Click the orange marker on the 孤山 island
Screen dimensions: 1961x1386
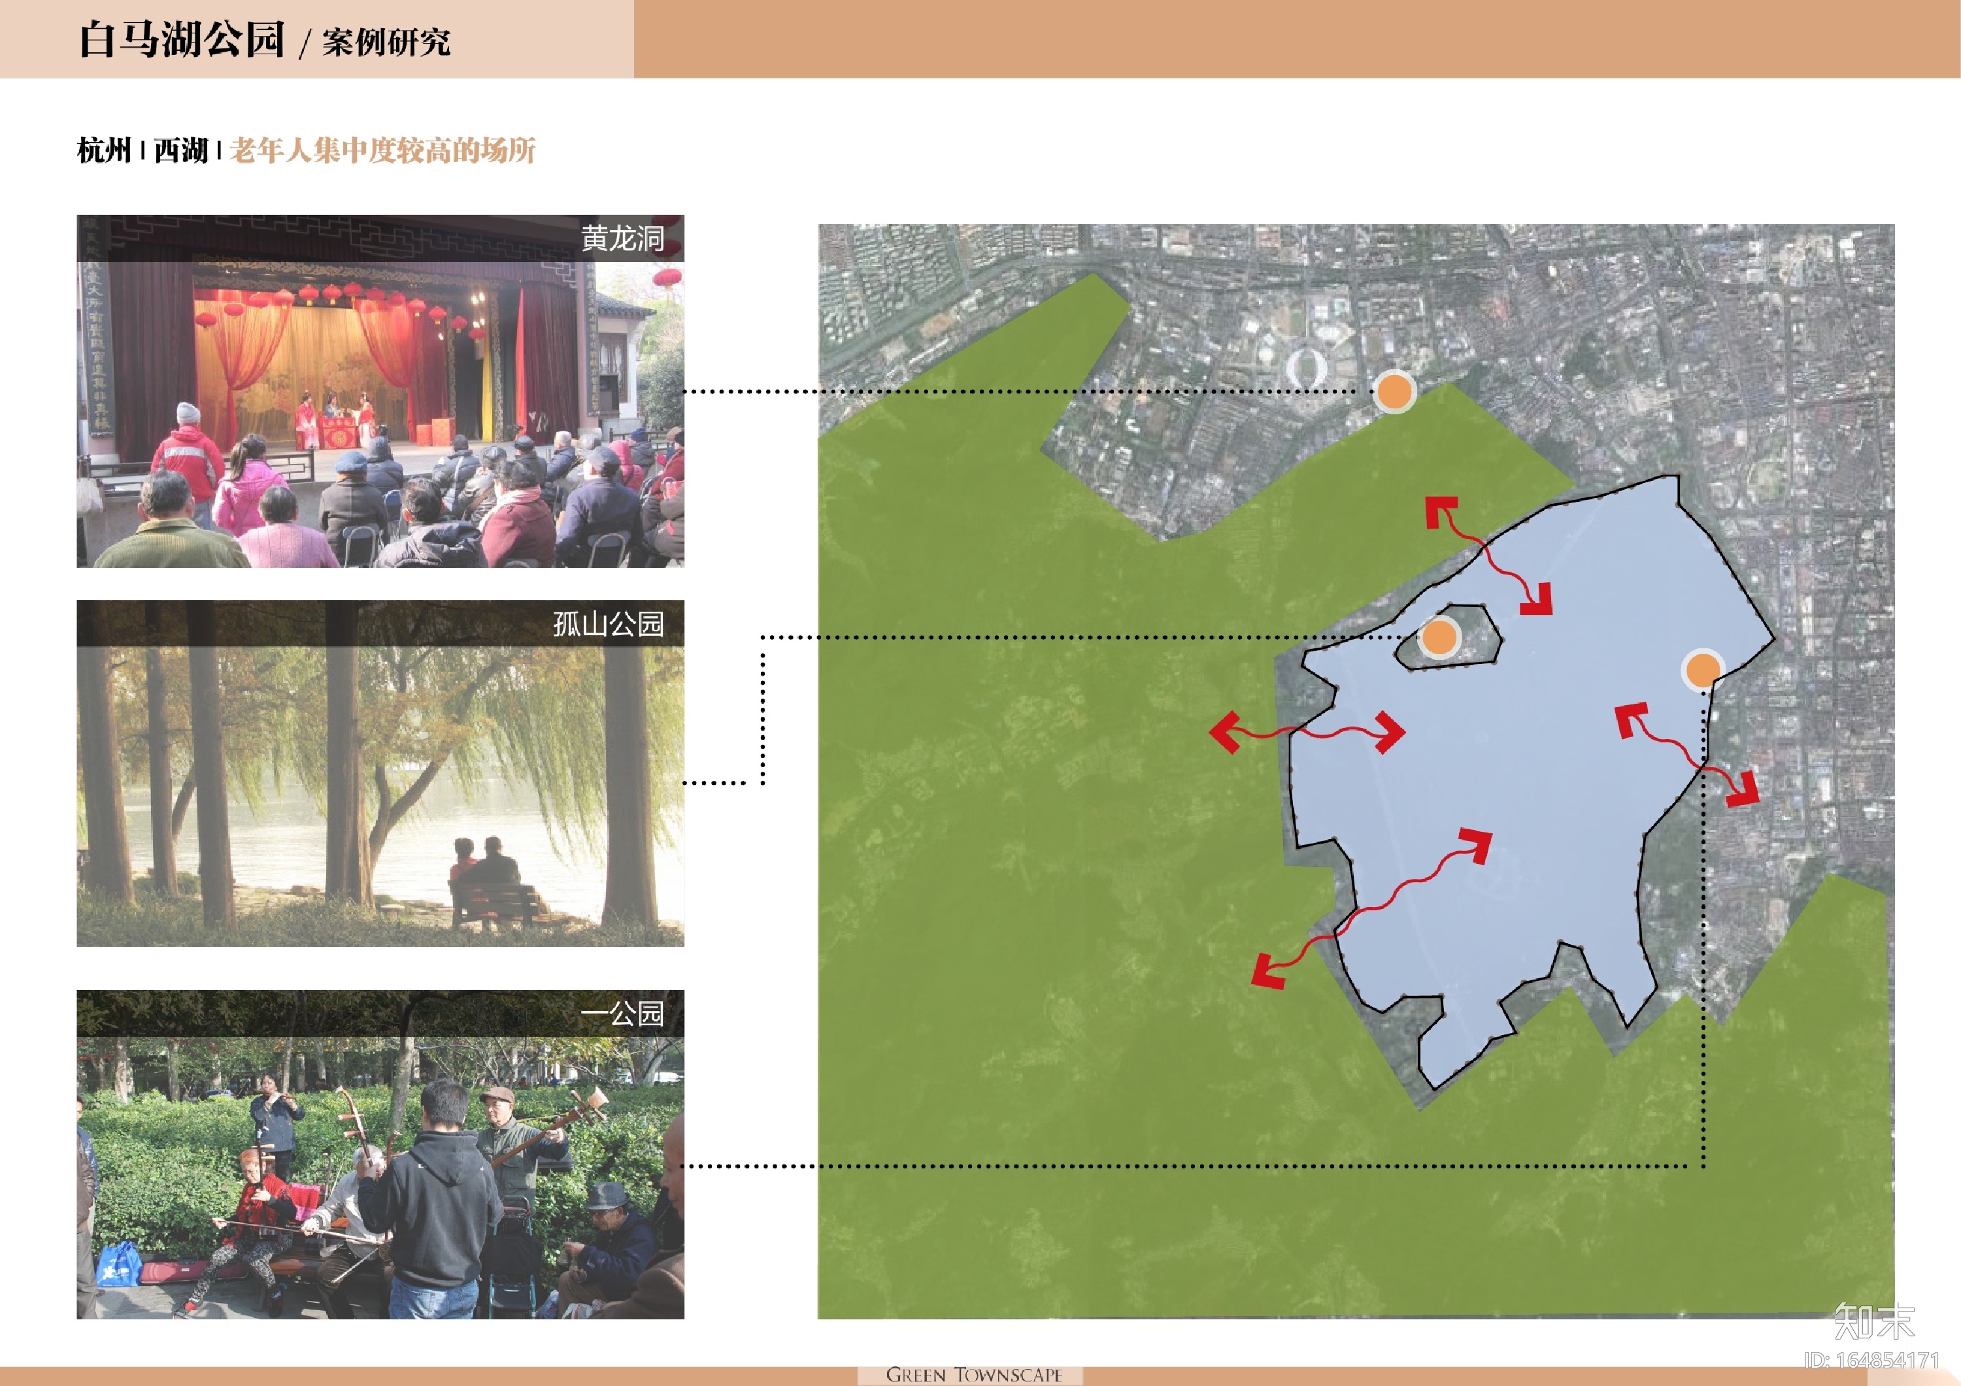1439,637
